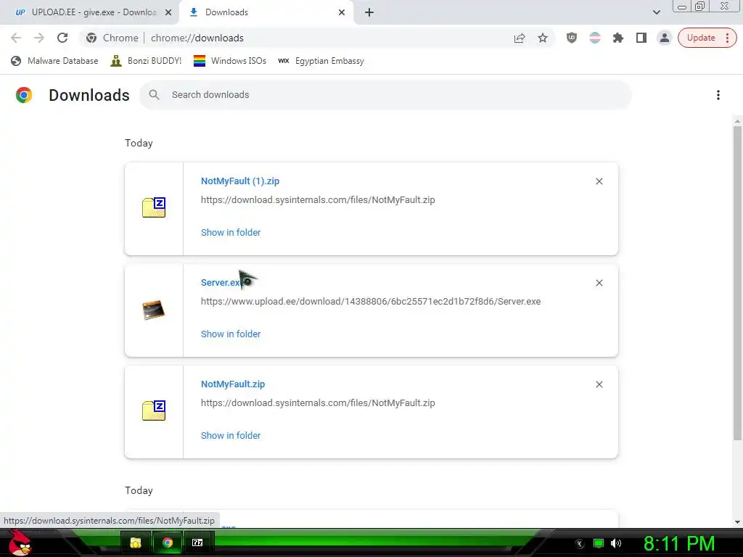Open the Egyptian Embassy bookmark
This screenshot has height=557, width=743.
coord(321,61)
